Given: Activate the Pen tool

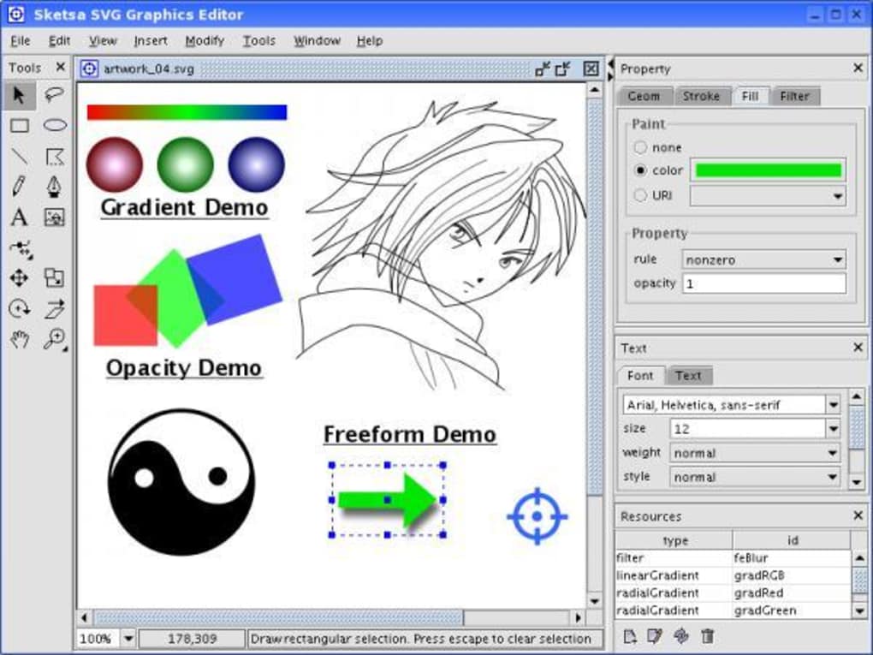Looking at the screenshot, I should coord(53,187).
